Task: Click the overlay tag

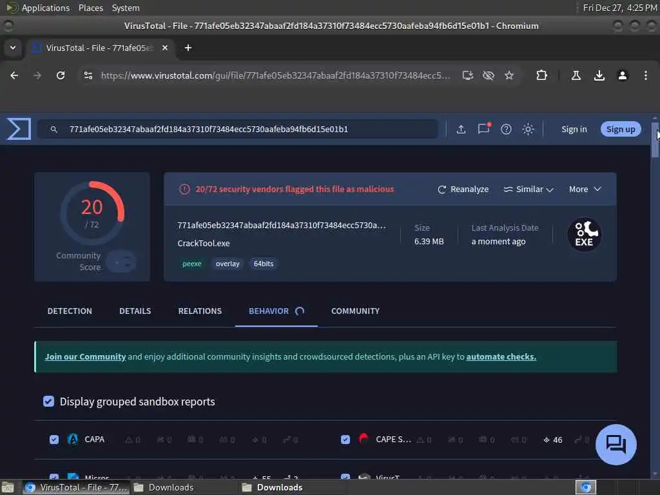Action: [228, 264]
